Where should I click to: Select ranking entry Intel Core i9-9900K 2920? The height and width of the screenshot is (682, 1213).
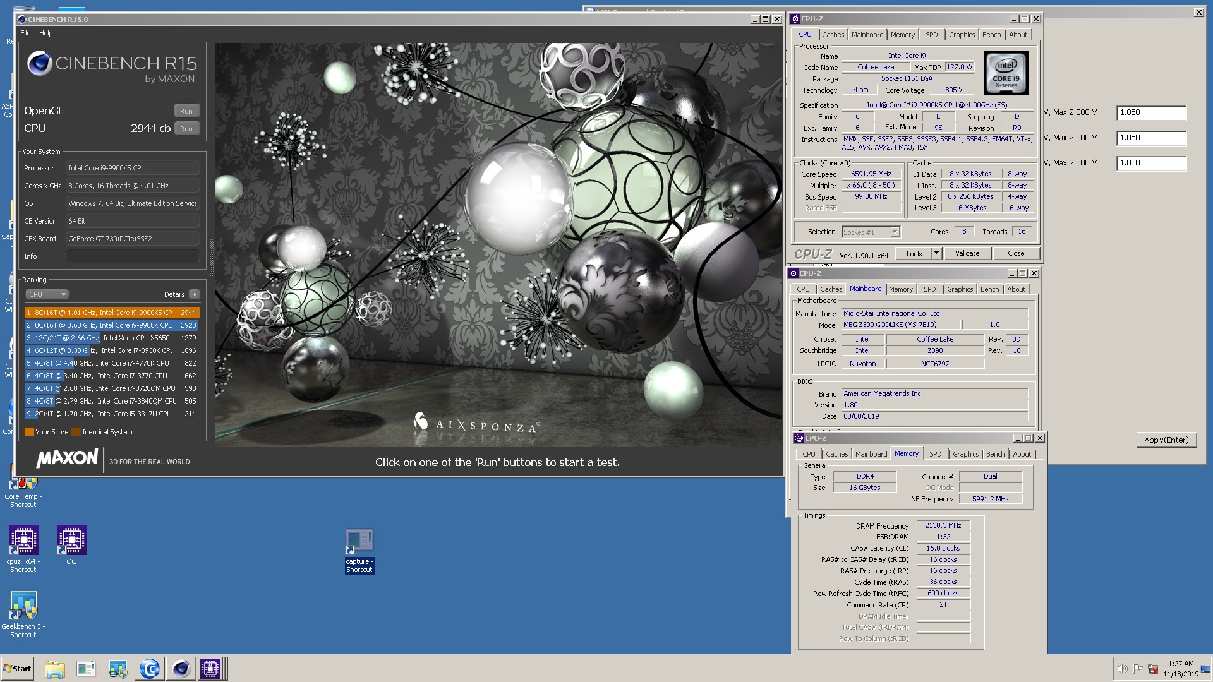[x=112, y=325]
